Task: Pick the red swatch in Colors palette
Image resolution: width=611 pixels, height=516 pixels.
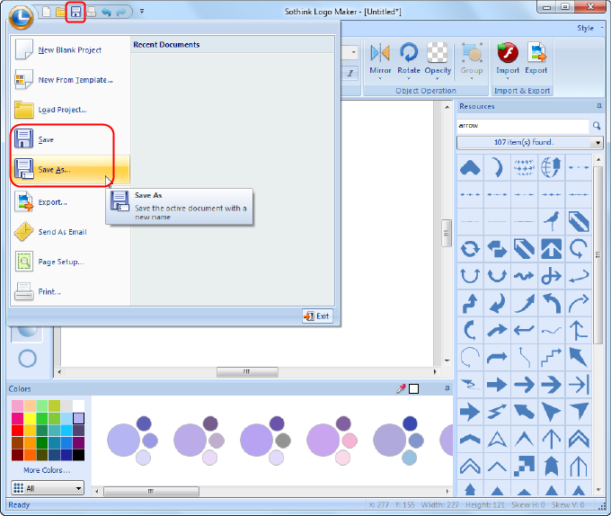Action: (18, 431)
